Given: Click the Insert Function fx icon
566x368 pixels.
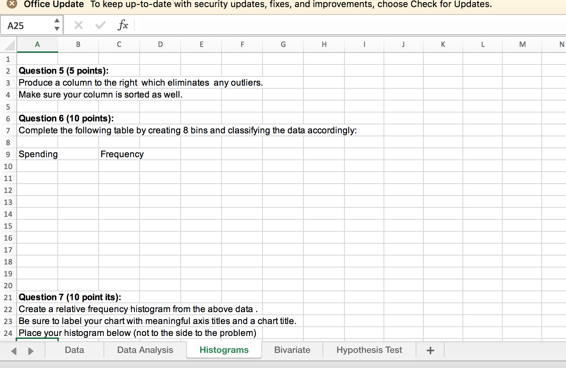Looking at the screenshot, I should click(x=123, y=25).
